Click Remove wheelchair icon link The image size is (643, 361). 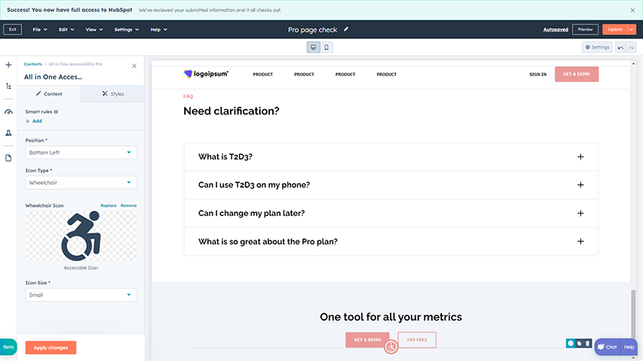(128, 205)
